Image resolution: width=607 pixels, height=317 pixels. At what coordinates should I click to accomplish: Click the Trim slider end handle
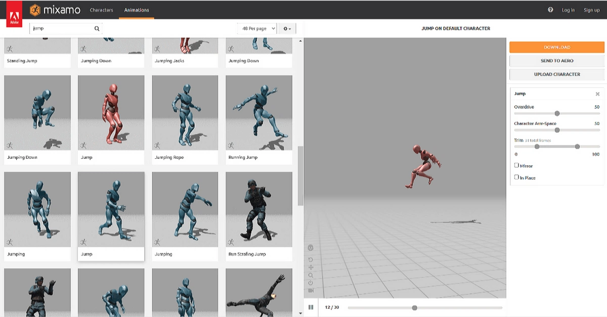pos(577,147)
